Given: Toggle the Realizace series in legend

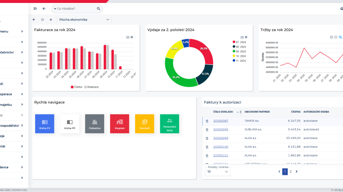Looking at the screenshot, I should (x=91, y=87).
